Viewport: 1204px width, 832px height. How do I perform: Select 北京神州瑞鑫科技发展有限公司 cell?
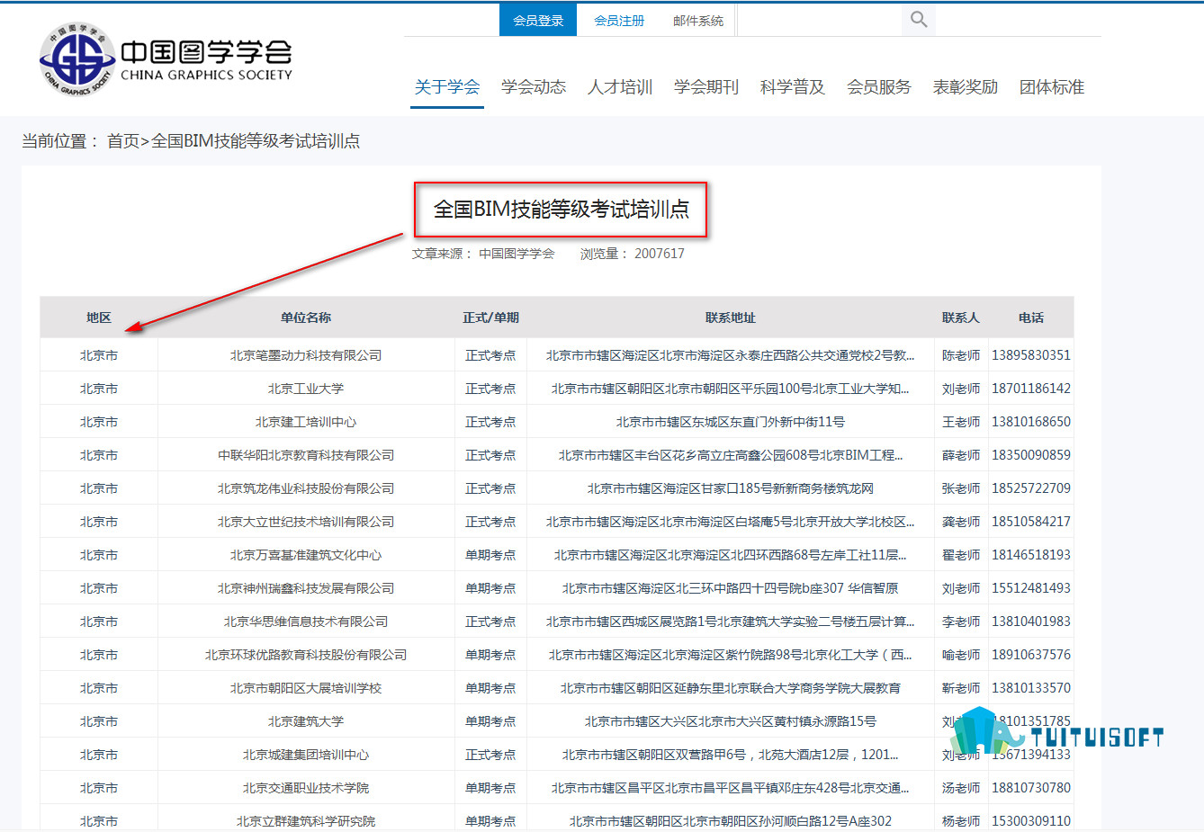[306, 588]
